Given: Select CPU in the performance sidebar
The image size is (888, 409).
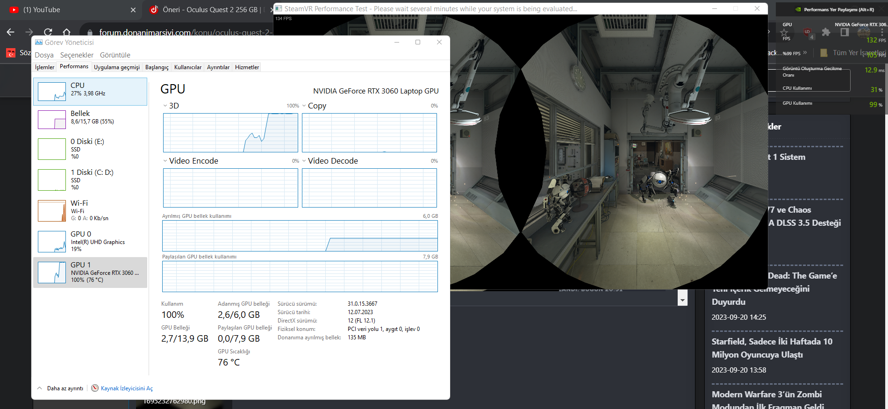Looking at the screenshot, I should click(x=90, y=92).
